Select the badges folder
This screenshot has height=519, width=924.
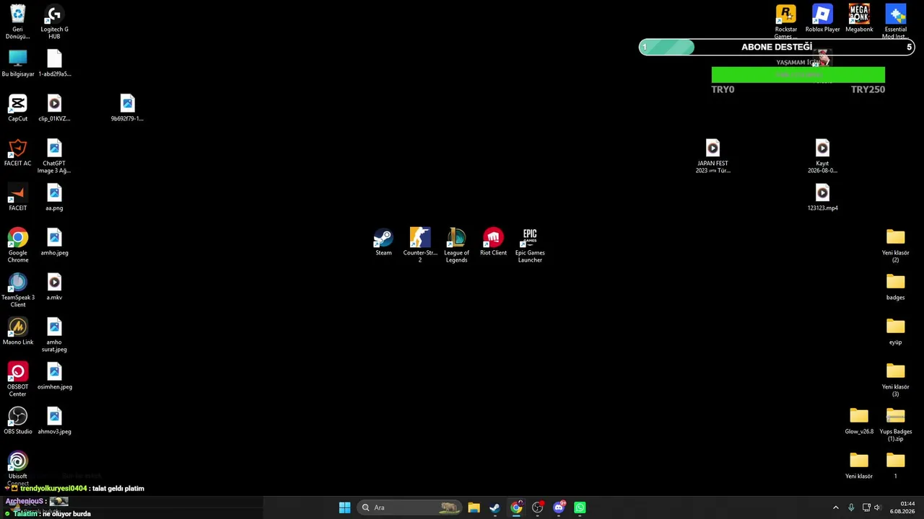point(896,287)
